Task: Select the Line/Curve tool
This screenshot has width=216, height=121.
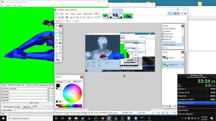Action: click(60, 56)
